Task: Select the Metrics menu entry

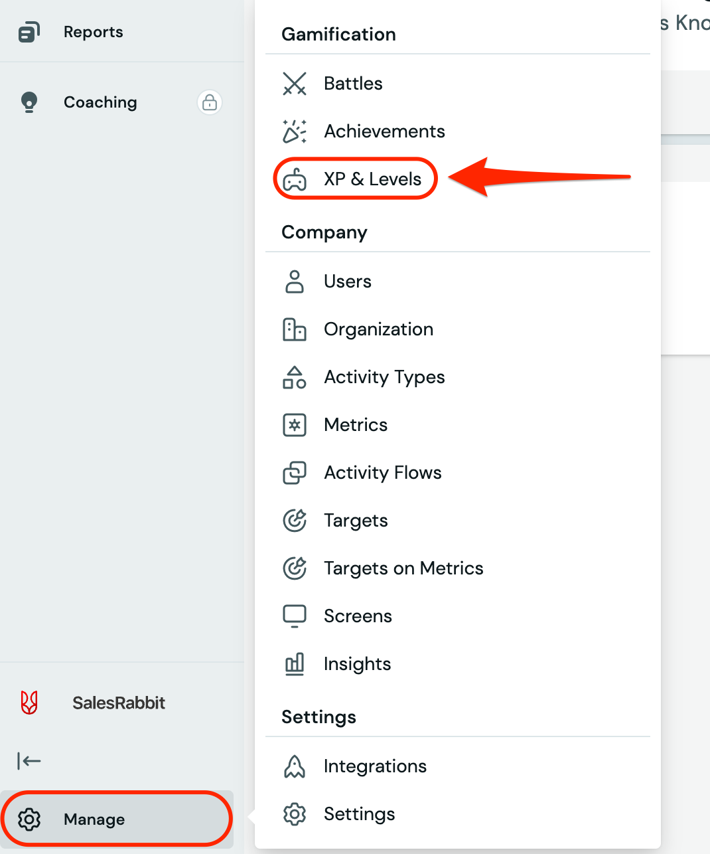Action: click(x=355, y=425)
